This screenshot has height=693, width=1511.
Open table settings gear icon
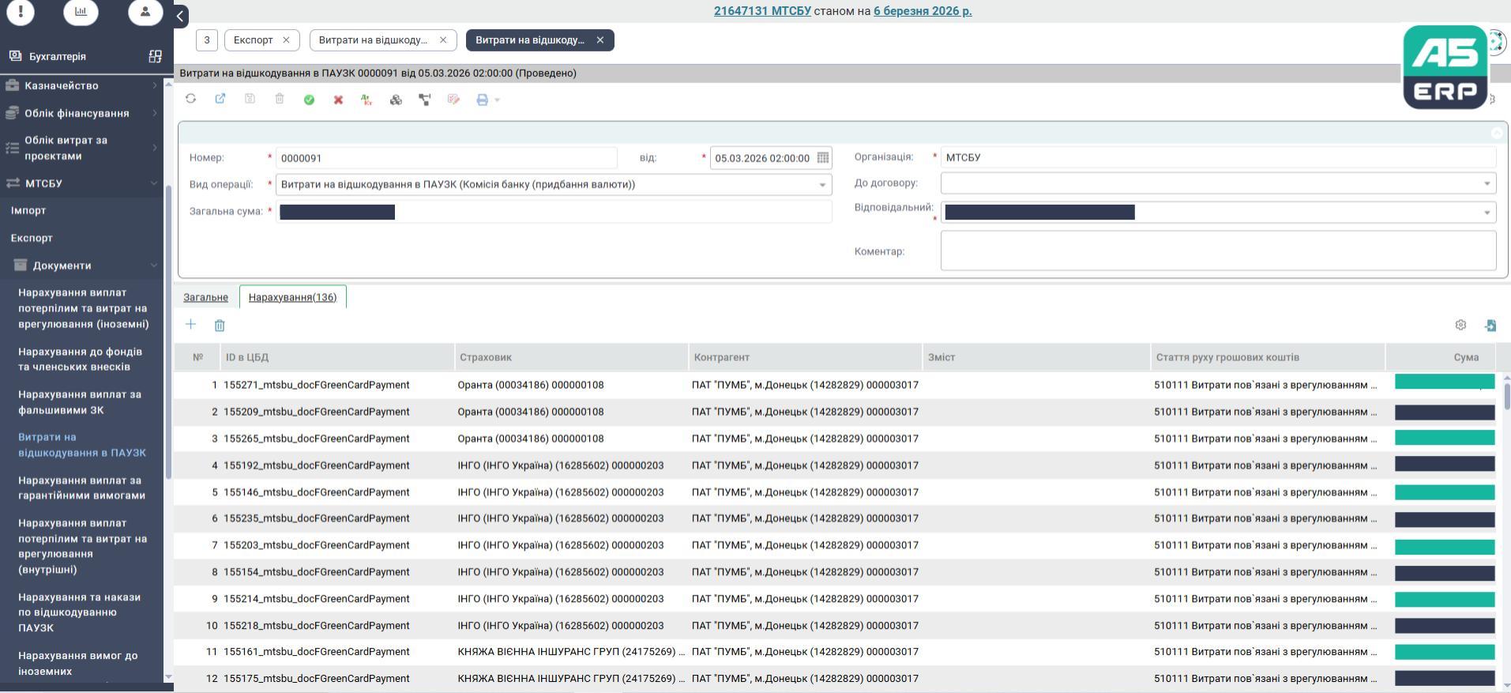point(1460,325)
